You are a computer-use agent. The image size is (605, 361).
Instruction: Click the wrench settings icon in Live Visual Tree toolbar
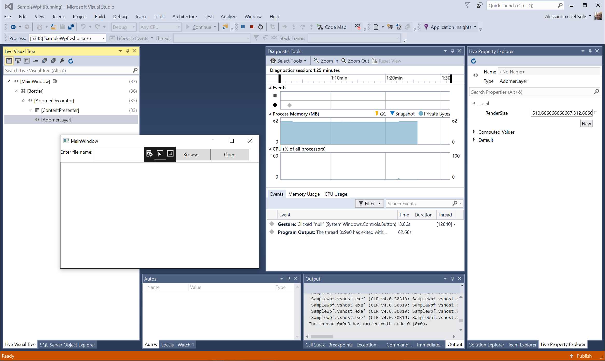point(62,60)
